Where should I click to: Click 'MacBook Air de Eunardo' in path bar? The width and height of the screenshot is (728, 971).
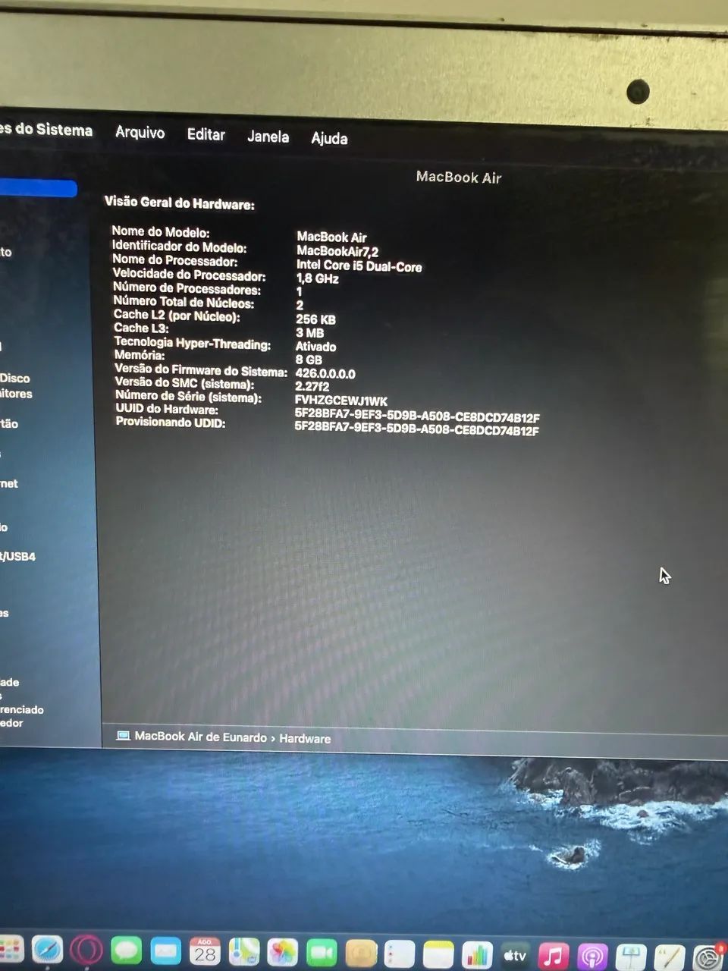pos(200,737)
